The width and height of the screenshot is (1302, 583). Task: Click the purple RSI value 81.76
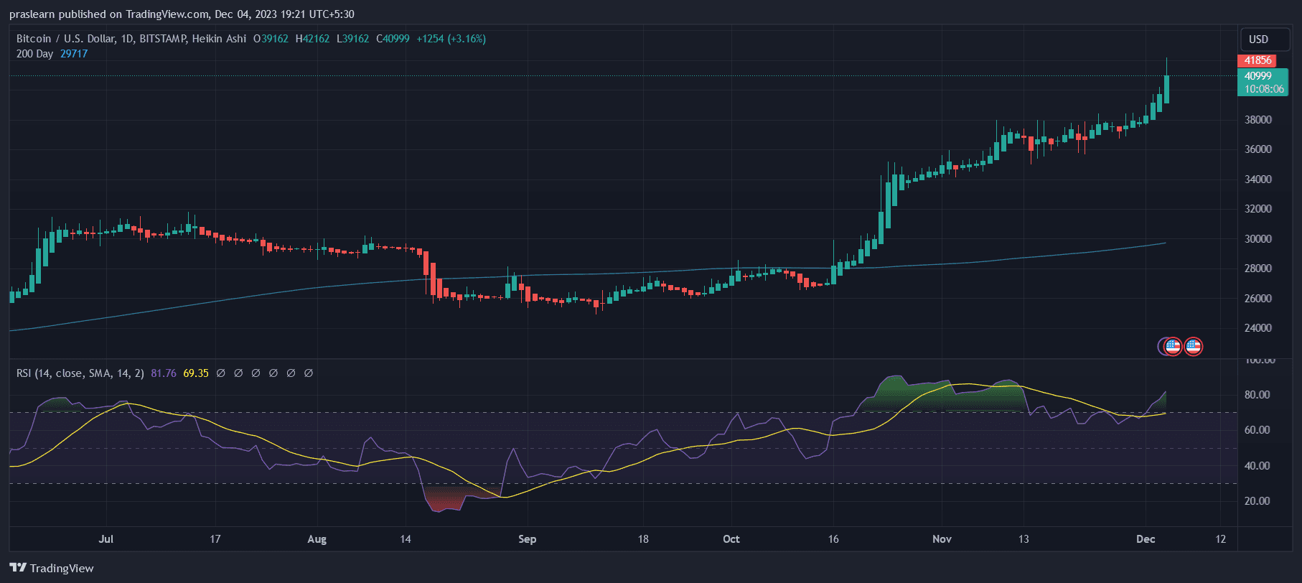point(164,373)
